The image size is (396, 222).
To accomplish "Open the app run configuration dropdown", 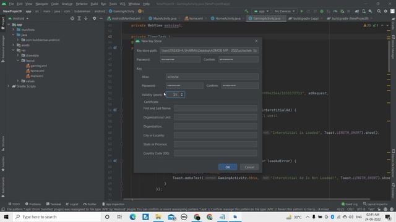I will pos(261,11).
